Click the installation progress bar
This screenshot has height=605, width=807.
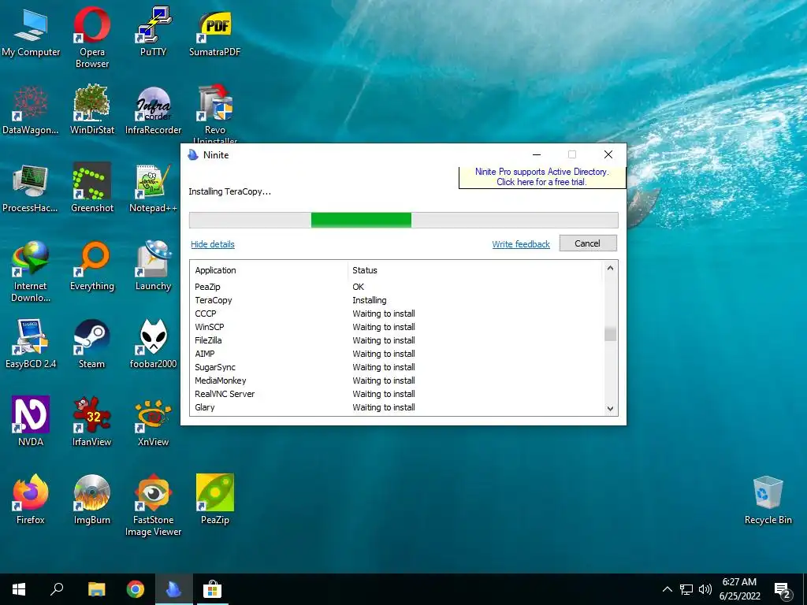click(403, 221)
